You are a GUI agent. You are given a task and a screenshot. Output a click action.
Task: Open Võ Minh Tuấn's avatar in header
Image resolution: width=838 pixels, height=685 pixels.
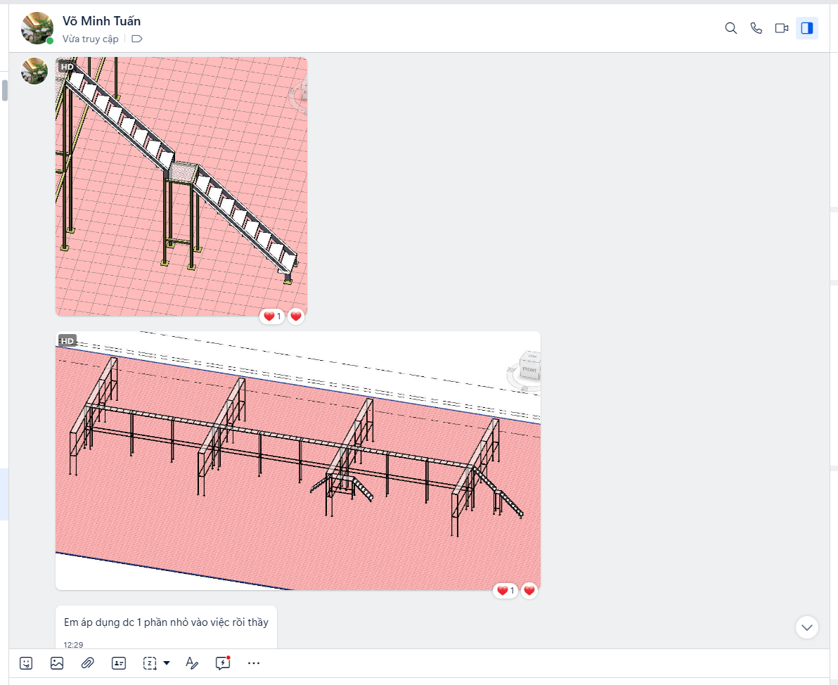pos(37,28)
